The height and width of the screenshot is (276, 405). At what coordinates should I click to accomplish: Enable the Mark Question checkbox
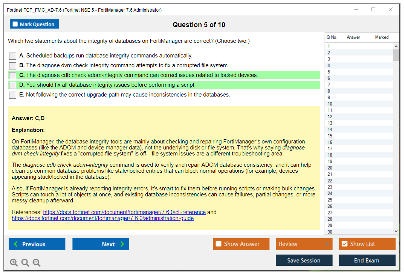point(15,24)
